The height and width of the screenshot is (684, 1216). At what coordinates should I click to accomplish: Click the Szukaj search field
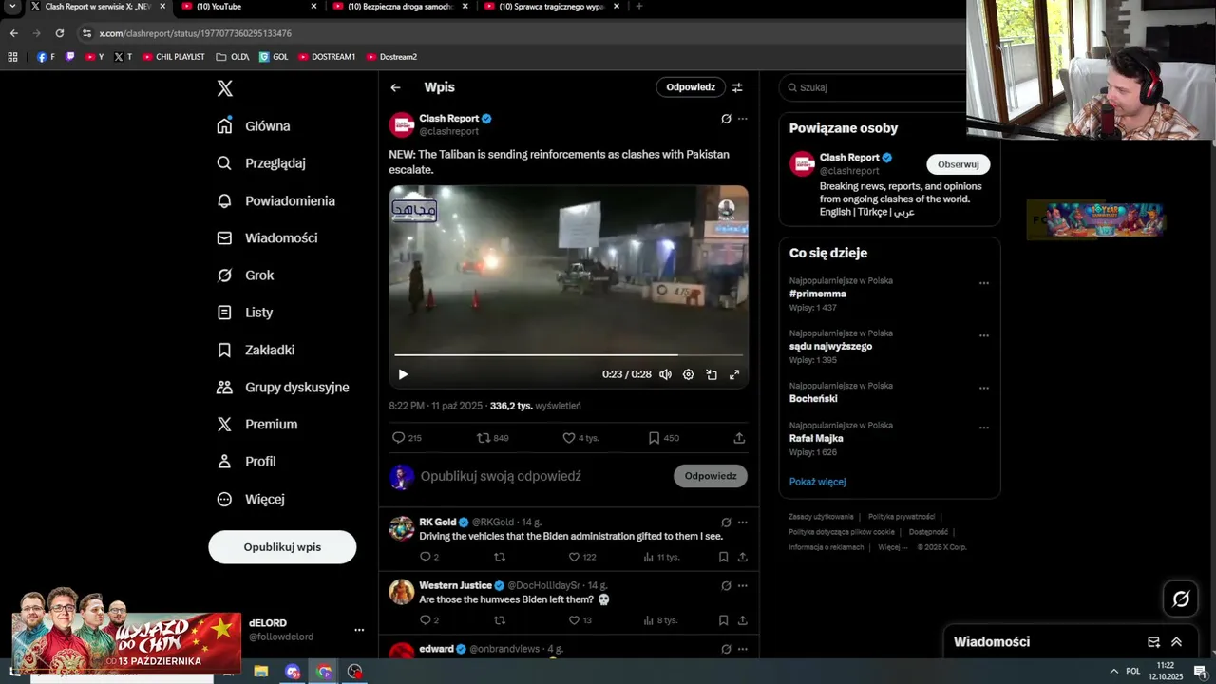click(x=874, y=87)
